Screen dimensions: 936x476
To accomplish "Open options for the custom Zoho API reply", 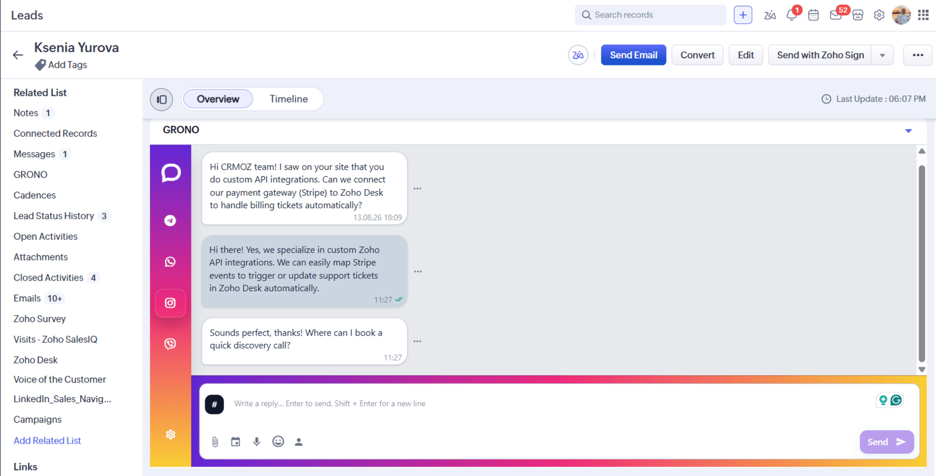I will tap(418, 271).
